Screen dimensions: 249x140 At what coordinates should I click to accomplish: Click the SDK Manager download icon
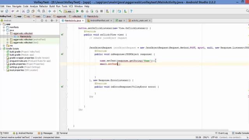[125, 11]
